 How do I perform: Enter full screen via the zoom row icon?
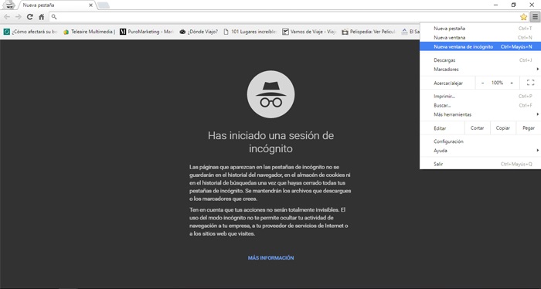[x=530, y=83]
